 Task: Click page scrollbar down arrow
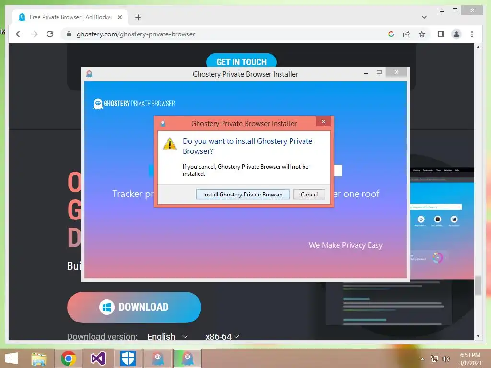[x=478, y=336]
